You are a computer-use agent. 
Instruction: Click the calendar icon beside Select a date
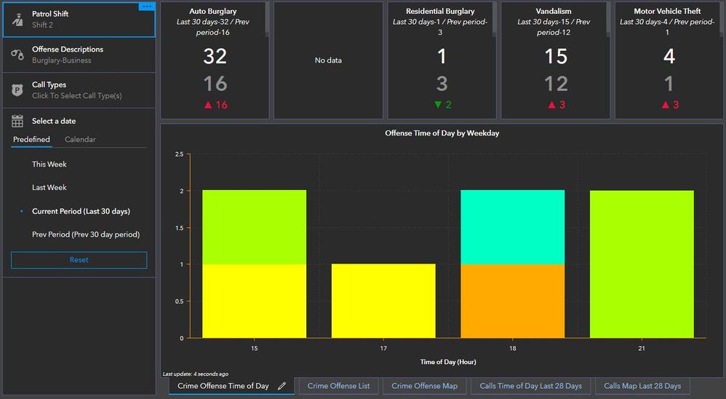(x=17, y=121)
